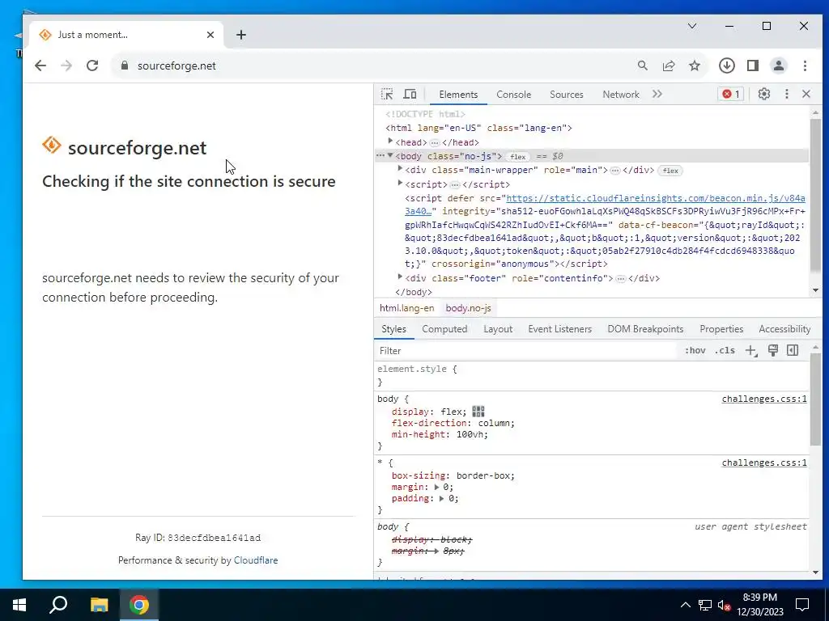This screenshot has height=621, width=829.
Task: Open the DevTools three-dot customize menu
Action: [x=787, y=94]
